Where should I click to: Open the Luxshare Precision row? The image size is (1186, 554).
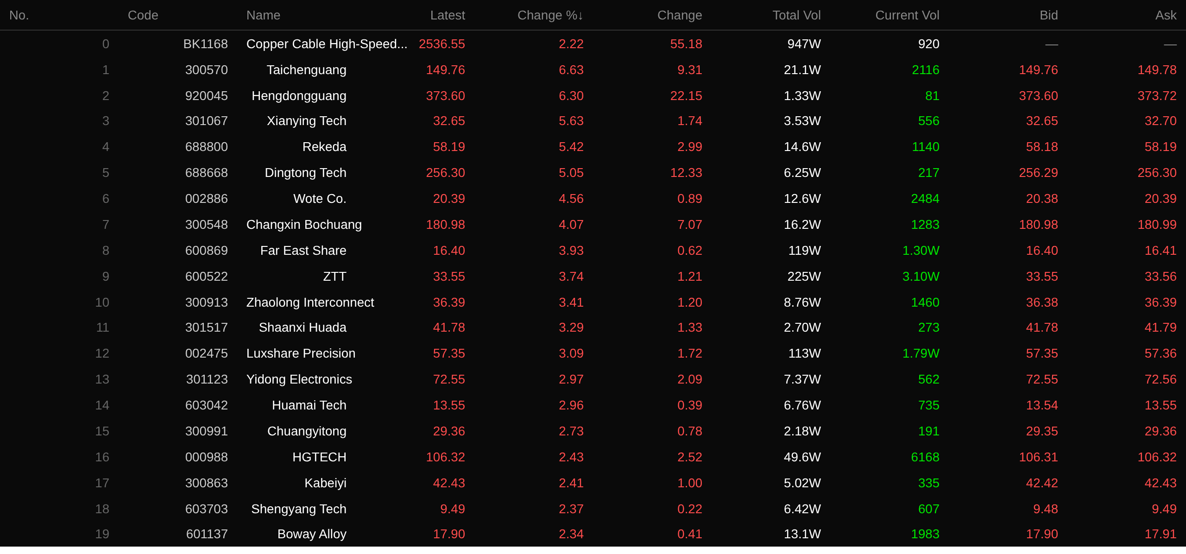click(x=593, y=353)
